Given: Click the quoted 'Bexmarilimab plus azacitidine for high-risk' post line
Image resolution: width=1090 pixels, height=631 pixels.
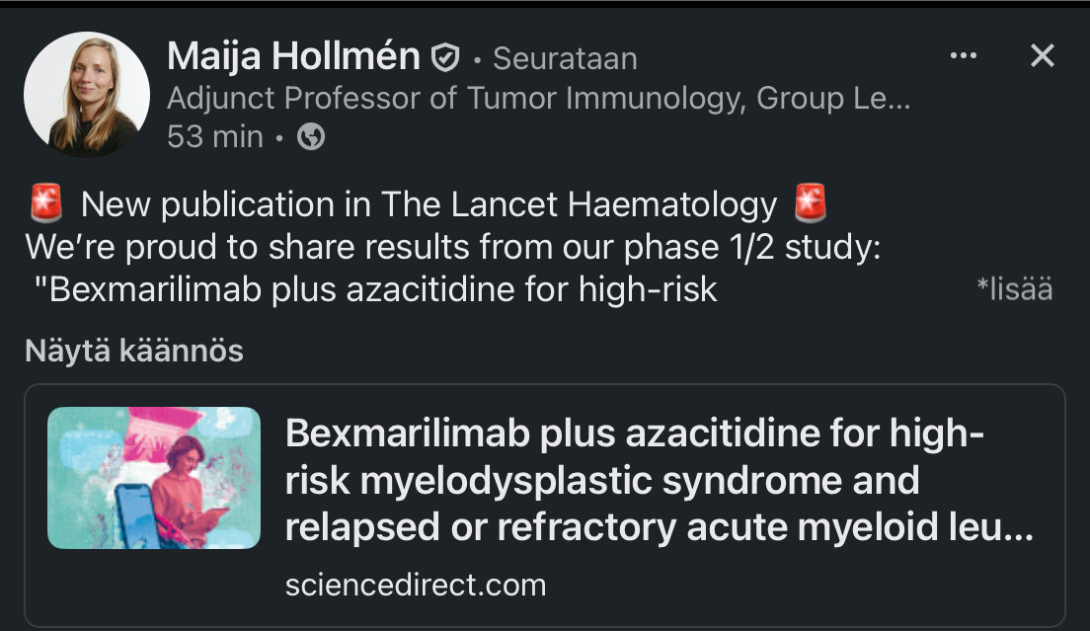Looking at the screenshot, I should pyautogui.click(x=375, y=289).
